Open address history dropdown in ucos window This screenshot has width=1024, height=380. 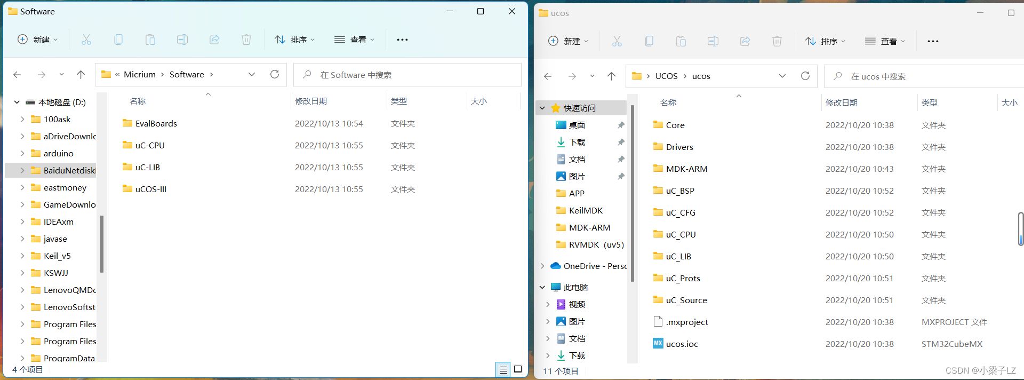(782, 76)
